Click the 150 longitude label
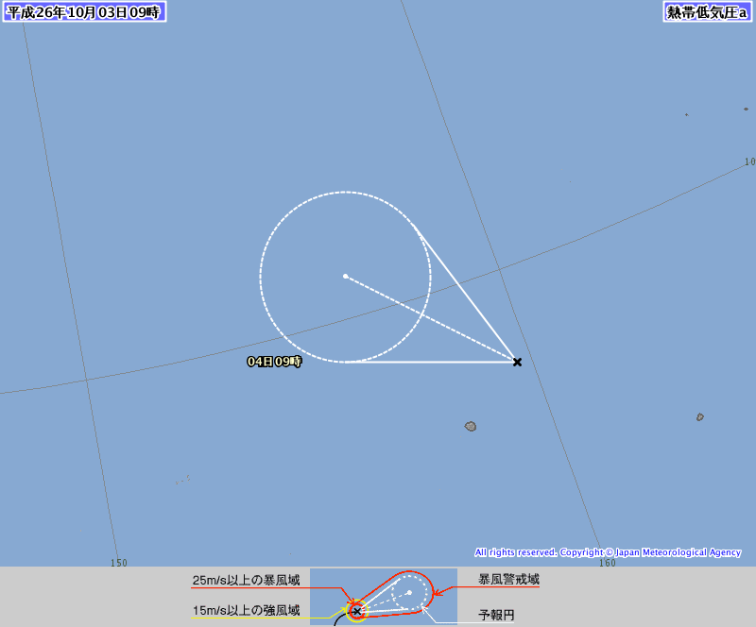This screenshot has height=627, width=756. 119,563
